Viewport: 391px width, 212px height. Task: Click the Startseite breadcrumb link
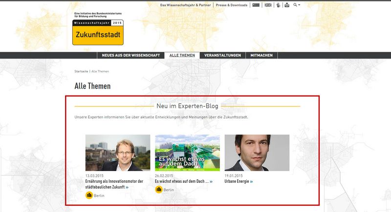(81, 71)
